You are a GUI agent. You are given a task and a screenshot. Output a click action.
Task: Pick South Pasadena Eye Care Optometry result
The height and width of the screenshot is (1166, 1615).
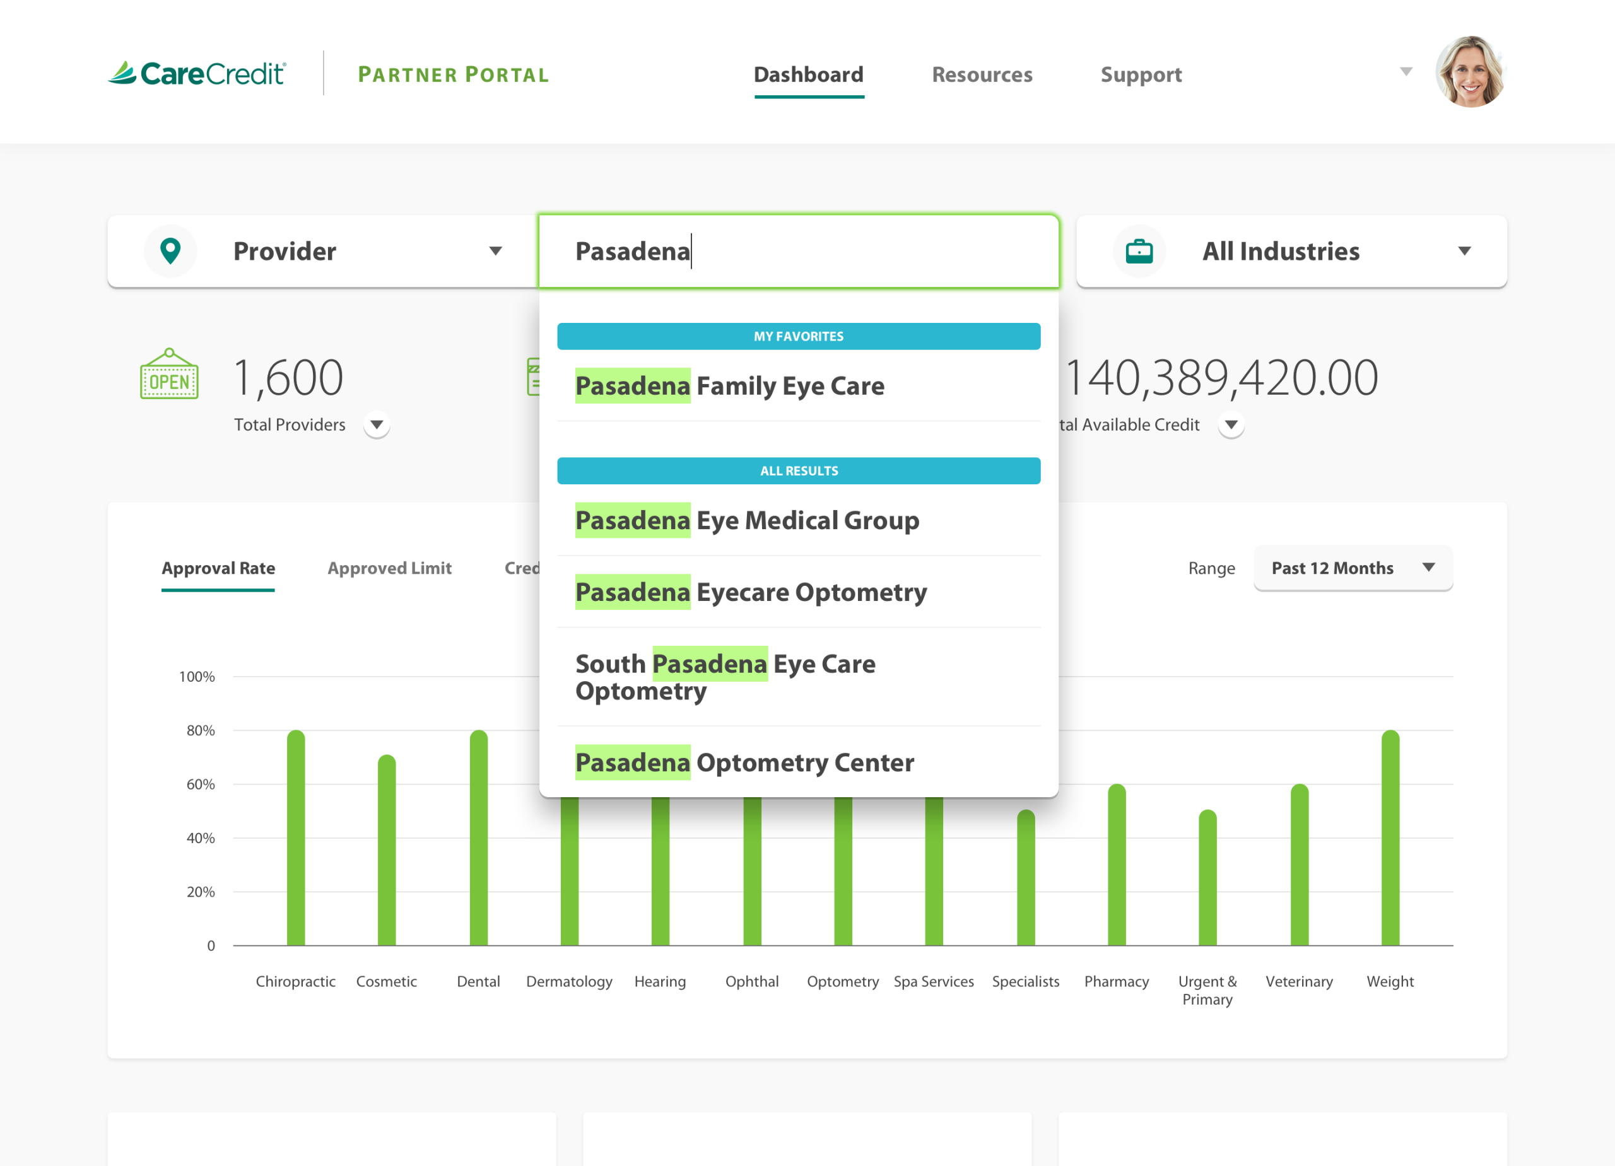pos(725,677)
